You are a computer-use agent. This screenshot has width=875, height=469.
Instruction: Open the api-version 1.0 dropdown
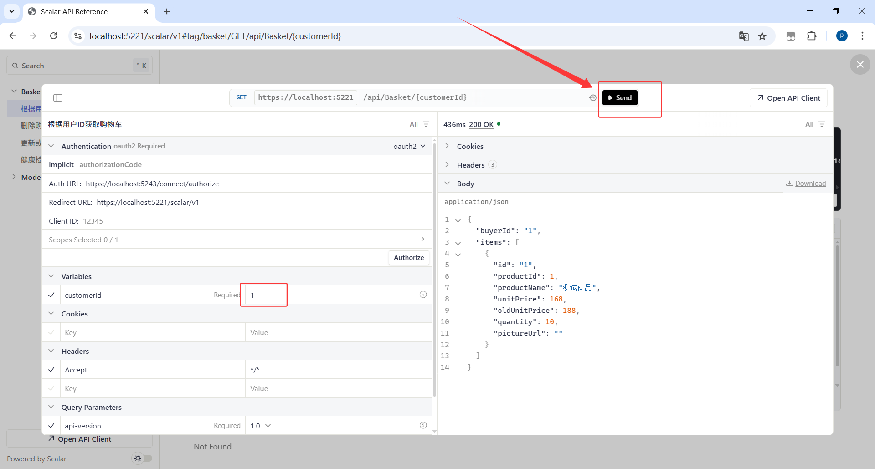pyautogui.click(x=261, y=426)
